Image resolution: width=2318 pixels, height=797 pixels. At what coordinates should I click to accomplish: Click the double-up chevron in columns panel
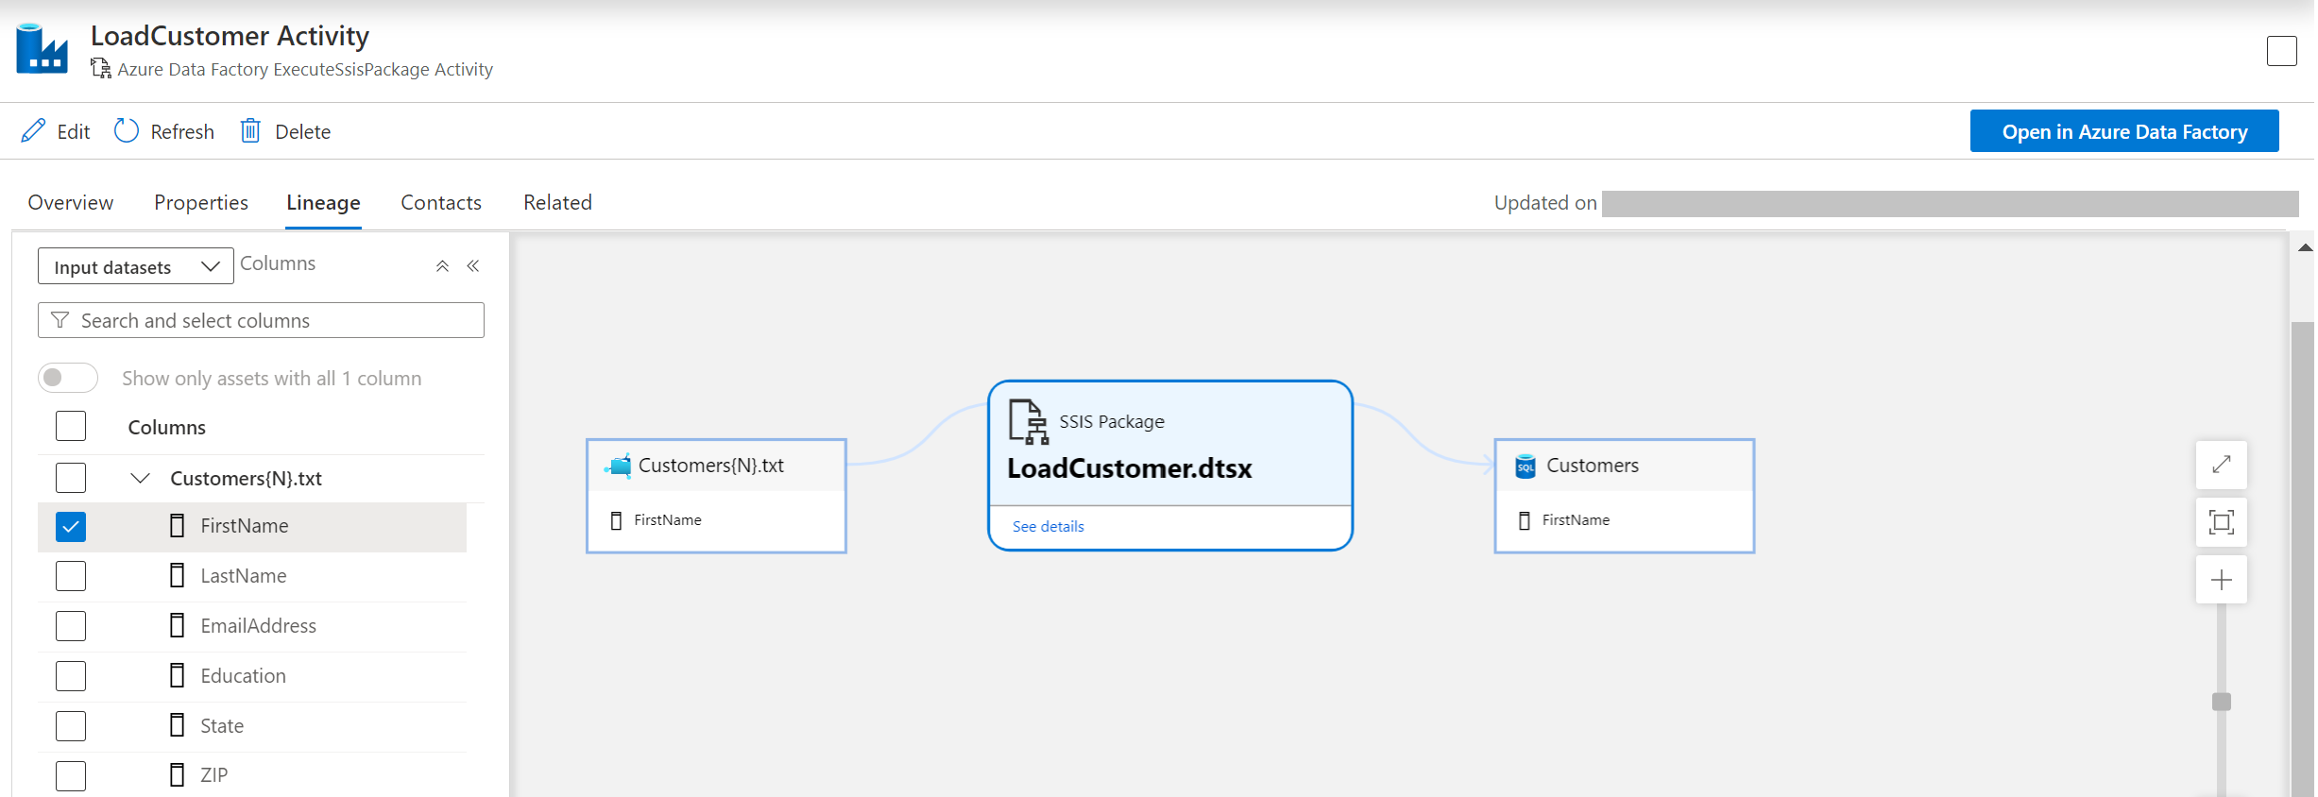point(442,266)
